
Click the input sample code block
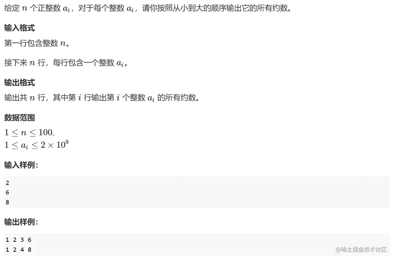197,193
